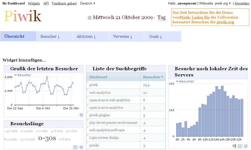Sort by the Besucher column arrow

pos(162,77)
